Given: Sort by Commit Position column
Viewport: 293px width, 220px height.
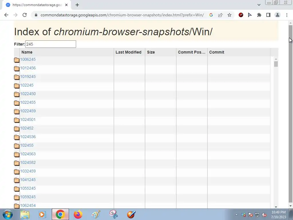Looking at the screenshot, I should click(x=191, y=52).
